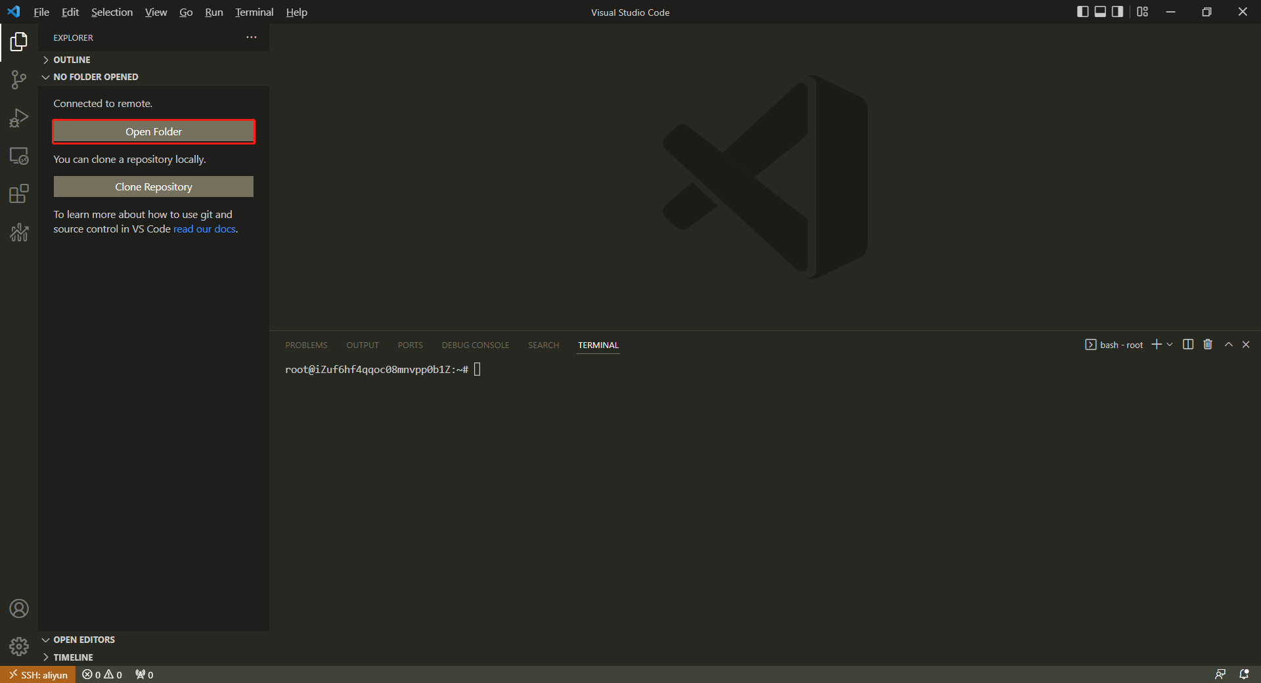Open the Terminal menu
This screenshot has width=1261, height=683.
(254, 12)
